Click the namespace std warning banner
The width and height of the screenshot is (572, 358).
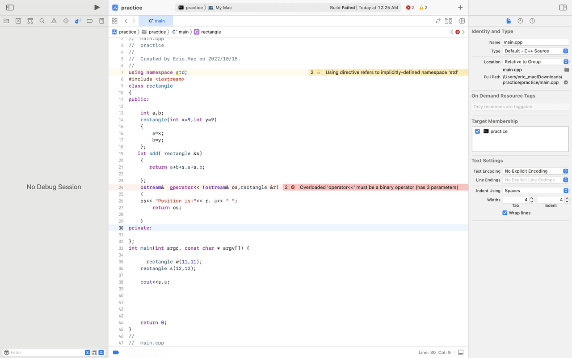pos(388,72)
